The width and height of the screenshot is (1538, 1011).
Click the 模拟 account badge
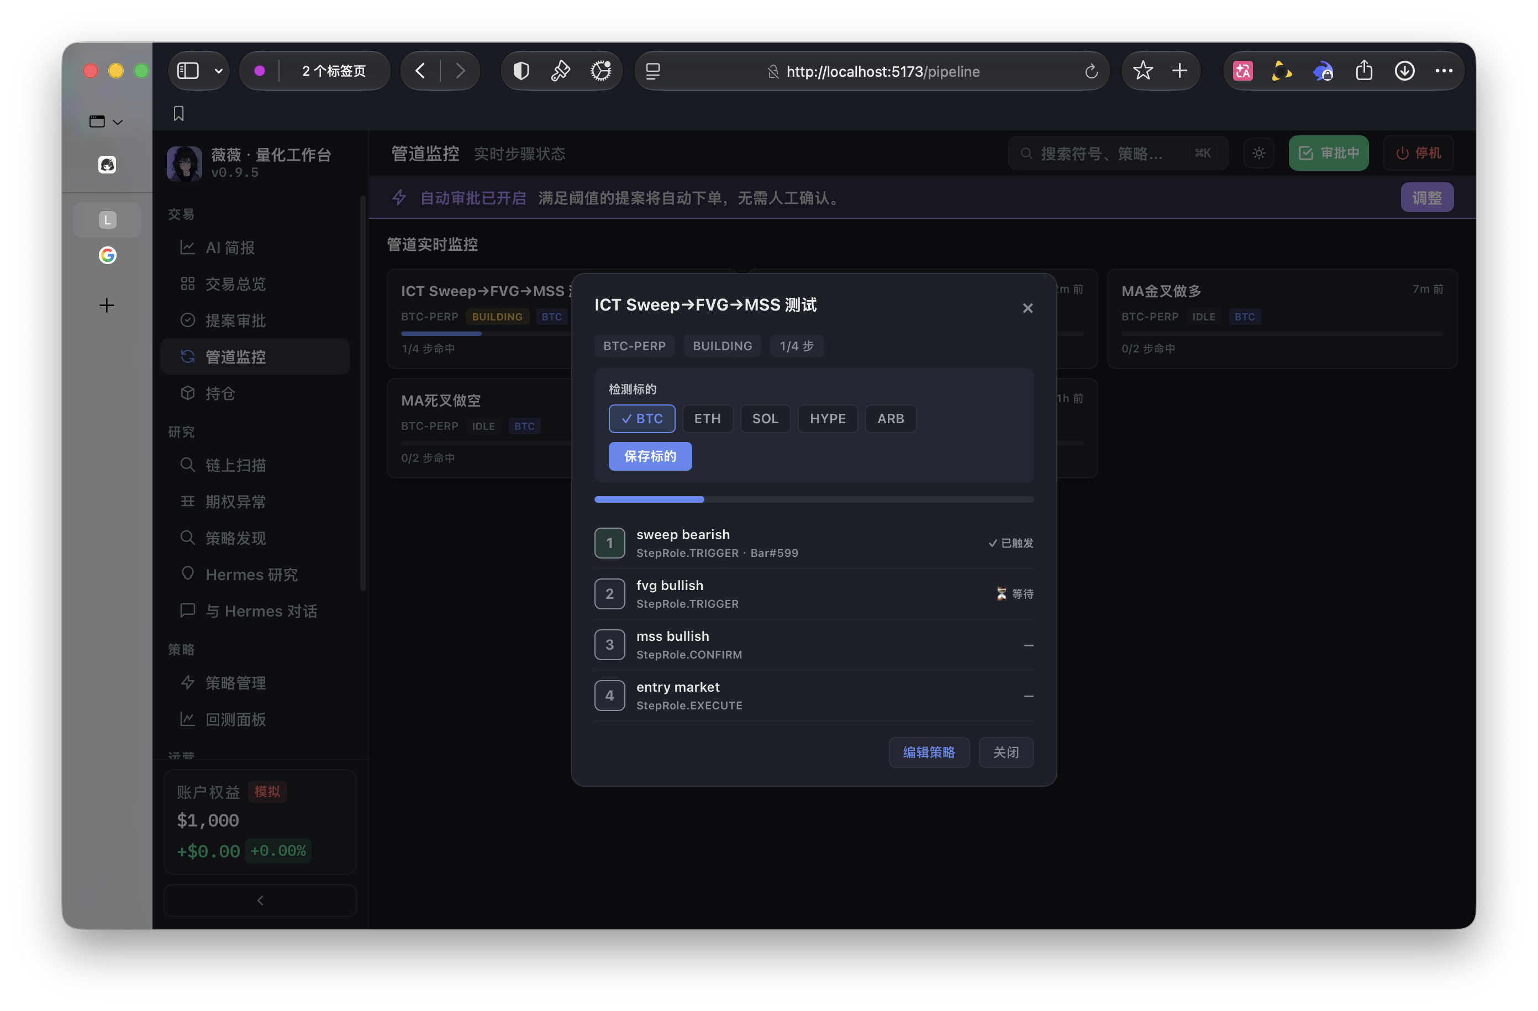coord(267,792)
